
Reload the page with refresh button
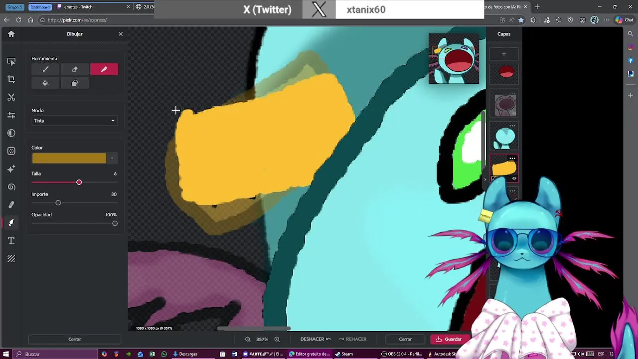click(18, 20)
